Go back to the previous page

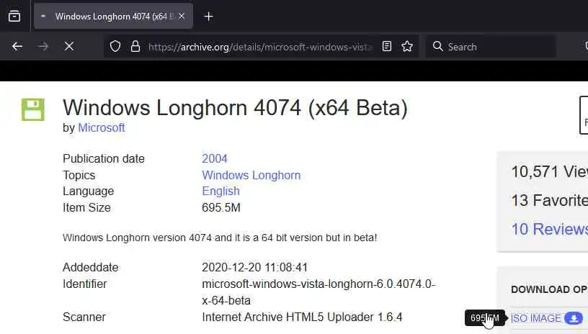pos(17,47)
